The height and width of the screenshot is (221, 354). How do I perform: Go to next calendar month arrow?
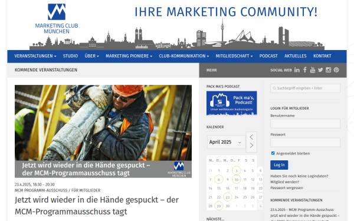251,146
